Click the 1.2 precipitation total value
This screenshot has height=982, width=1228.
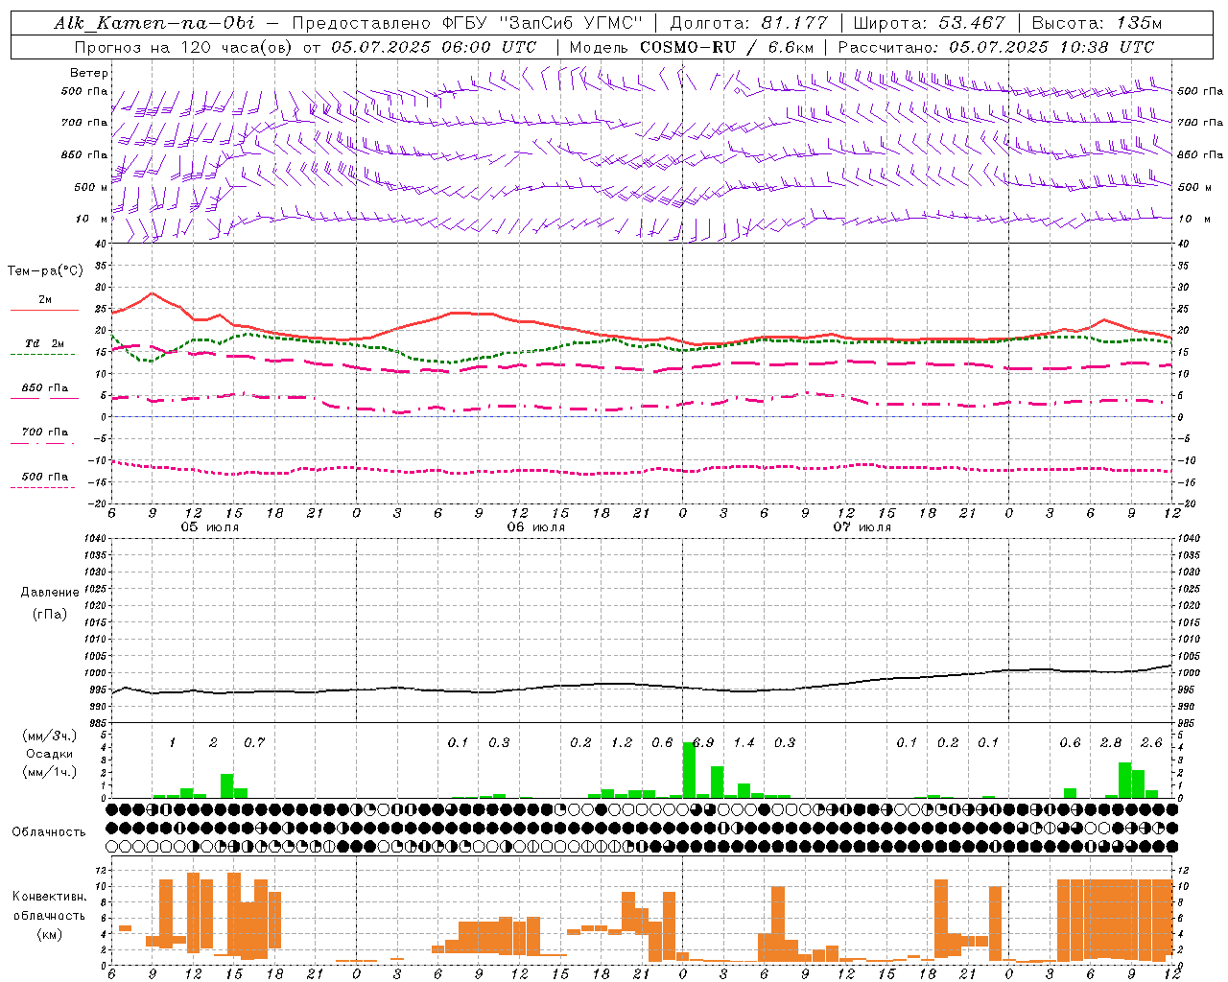(622, 743)
